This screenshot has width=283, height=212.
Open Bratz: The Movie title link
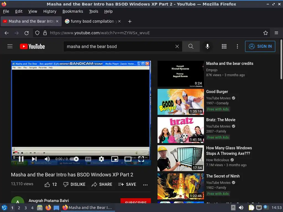[x=221, y=120]
